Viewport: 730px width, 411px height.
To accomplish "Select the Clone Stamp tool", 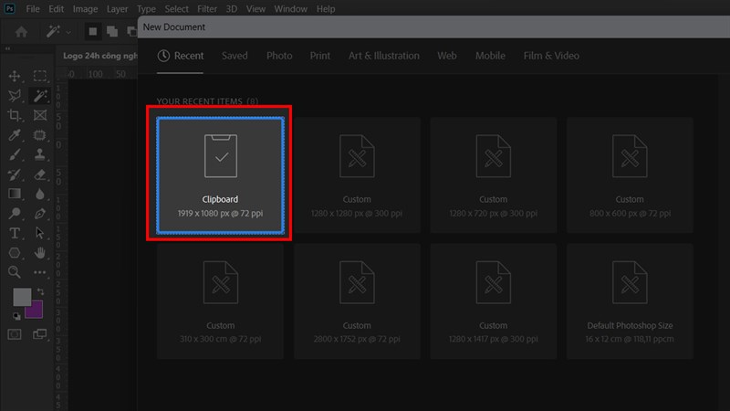I will (x=39, y=154).
